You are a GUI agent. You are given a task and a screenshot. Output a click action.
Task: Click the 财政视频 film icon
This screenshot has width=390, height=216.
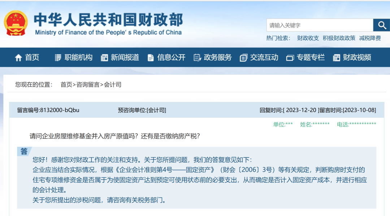pos(337,58)
